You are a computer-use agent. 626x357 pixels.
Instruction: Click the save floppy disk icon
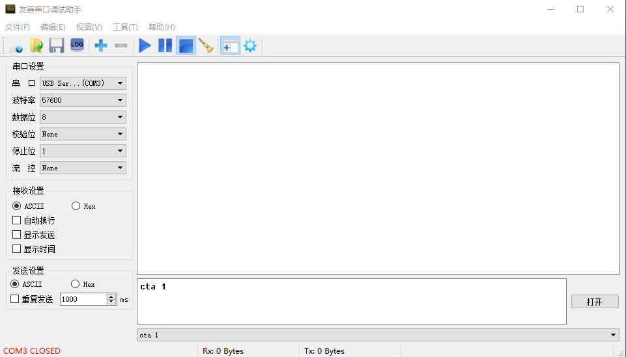(57, 46)
